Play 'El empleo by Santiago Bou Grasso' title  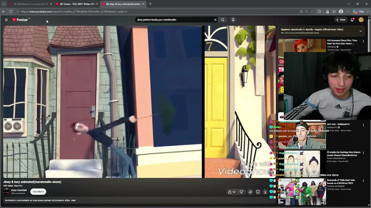pyautogui.click(x=344, y=154)
